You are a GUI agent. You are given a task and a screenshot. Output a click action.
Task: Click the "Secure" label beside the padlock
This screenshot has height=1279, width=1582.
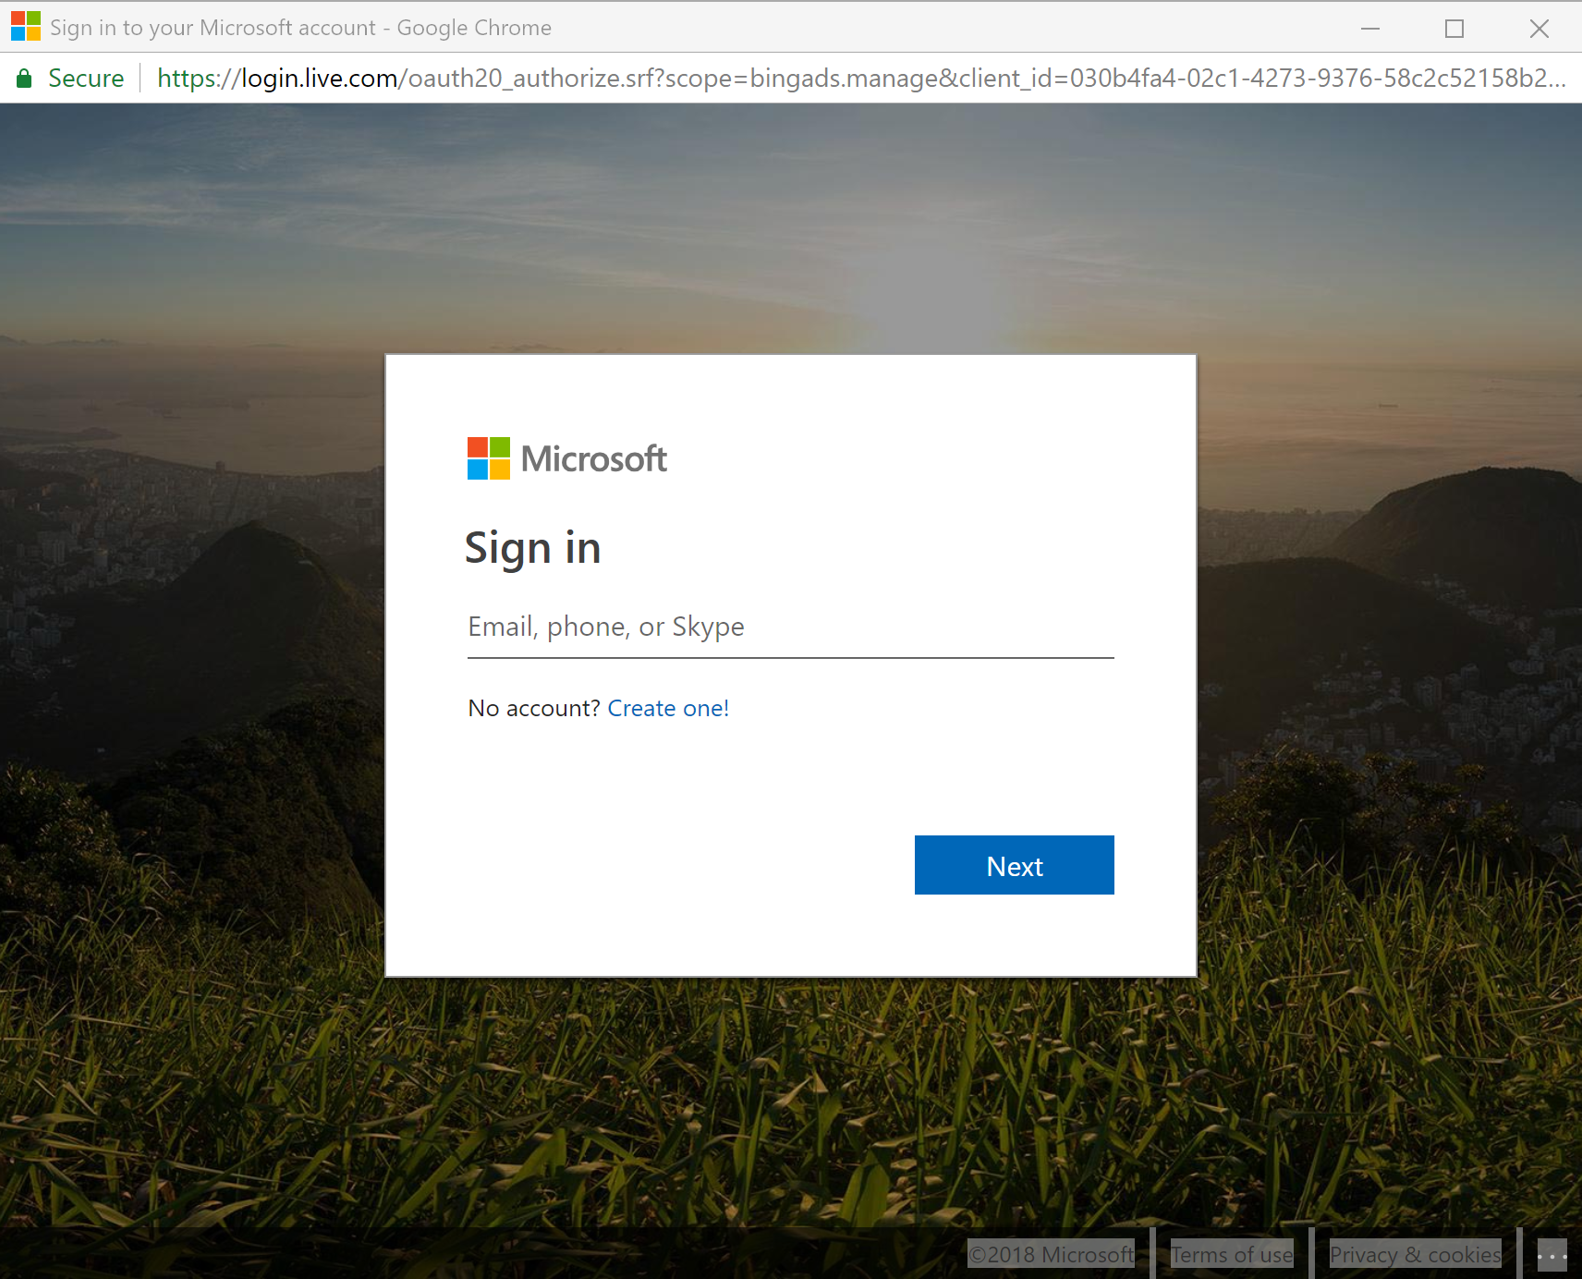click(86, 79)
